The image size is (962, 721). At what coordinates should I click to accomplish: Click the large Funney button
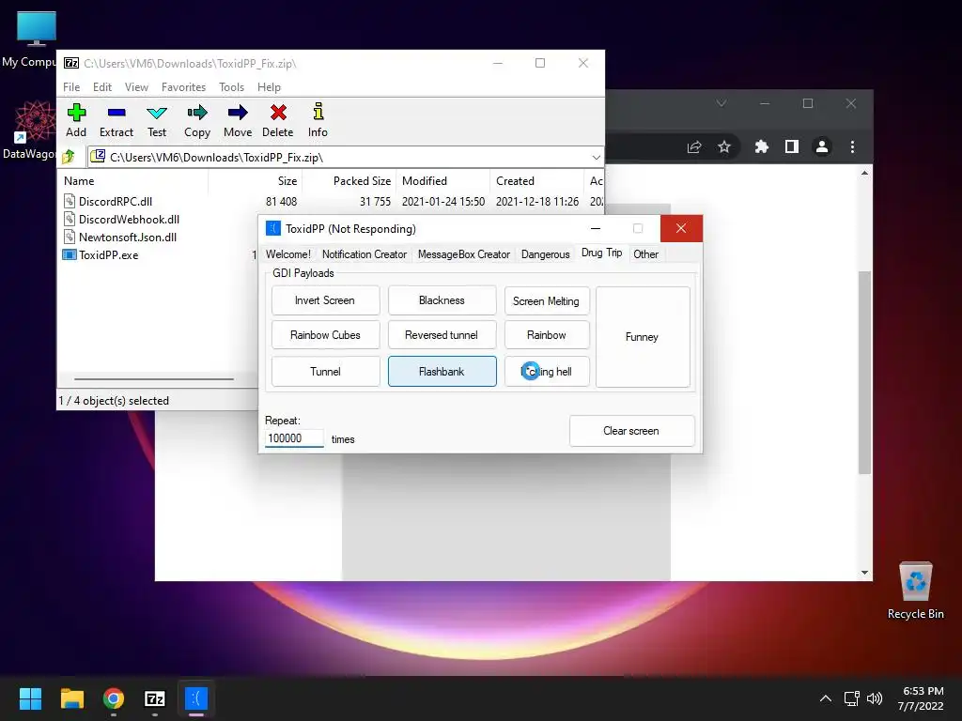pos(643,337)
